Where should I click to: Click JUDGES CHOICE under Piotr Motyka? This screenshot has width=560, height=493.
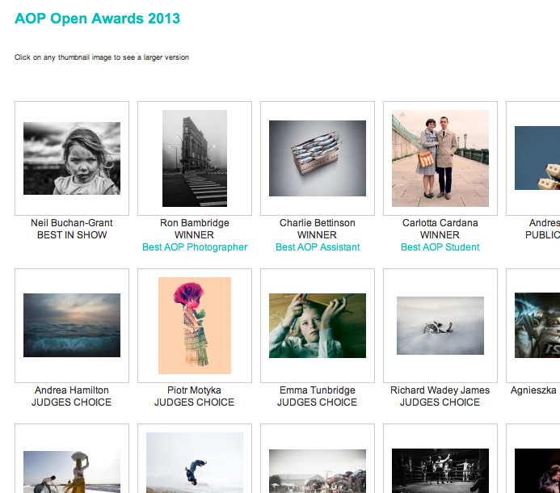pos(194,402)
